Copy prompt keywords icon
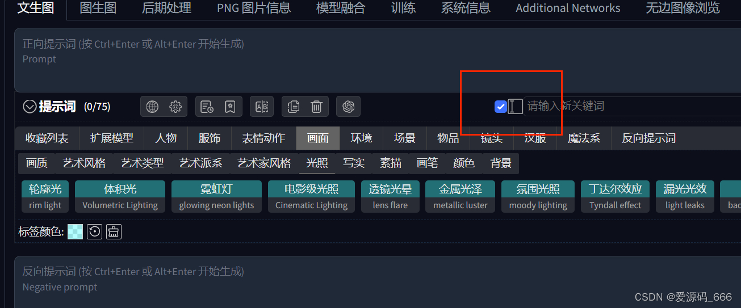This screenshot has width=741, height=308. pos(294,107)
